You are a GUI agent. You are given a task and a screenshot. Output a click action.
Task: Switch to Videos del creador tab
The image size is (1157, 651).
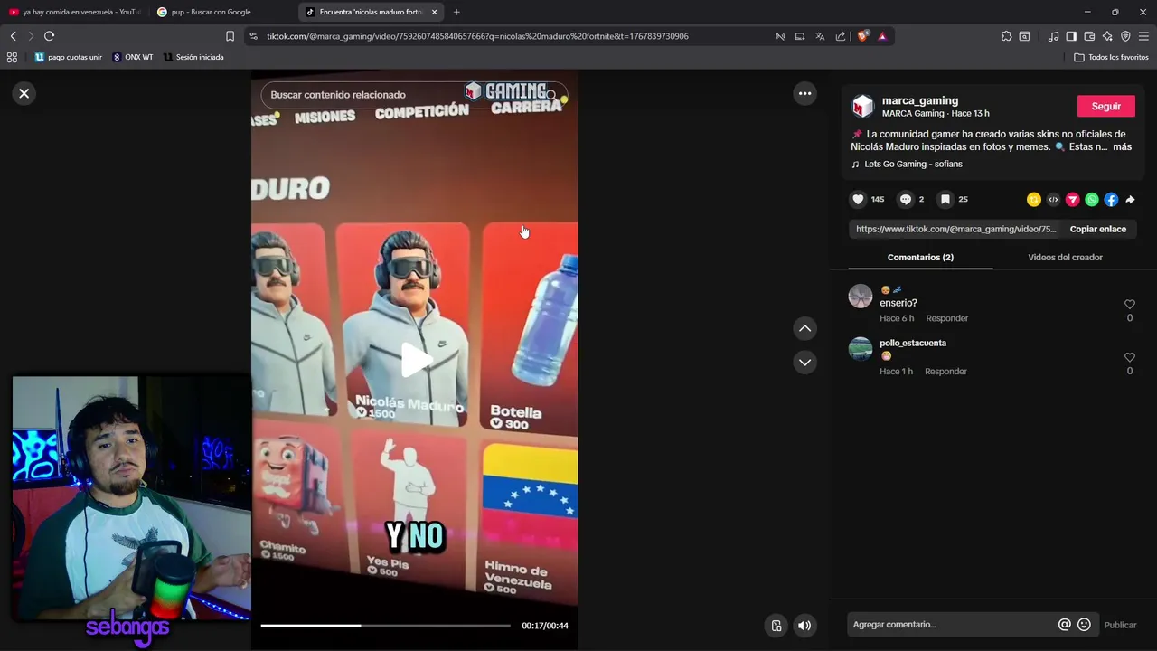pos(1065,258)
